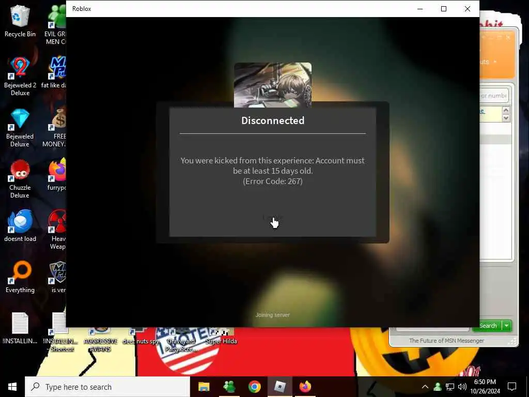
Task: Click the Roblox taskbar icon
Action: point(279,387)
